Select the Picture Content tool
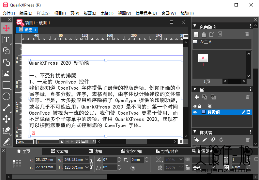The width and height of the screenshot is (259, 180). (x=6, y=73)
